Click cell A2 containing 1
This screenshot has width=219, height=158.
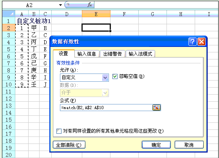click(x=22, y=28)
